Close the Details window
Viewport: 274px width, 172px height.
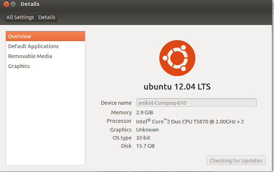[x=6, y=4]
